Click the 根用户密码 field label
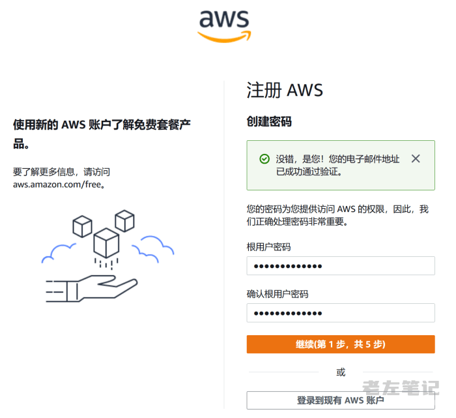The image size is (456, 418). pyautogui.click(x=268, y=247)
